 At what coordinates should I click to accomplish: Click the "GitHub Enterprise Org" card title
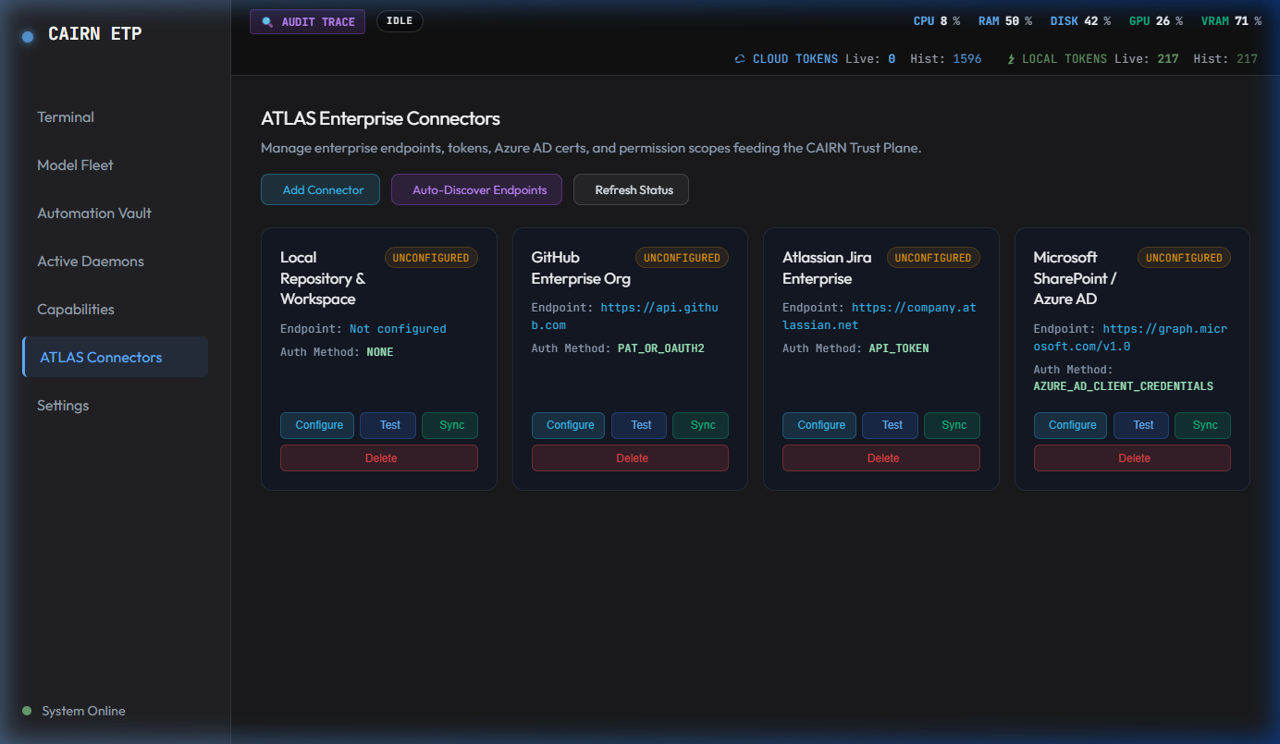pos(581,268)
